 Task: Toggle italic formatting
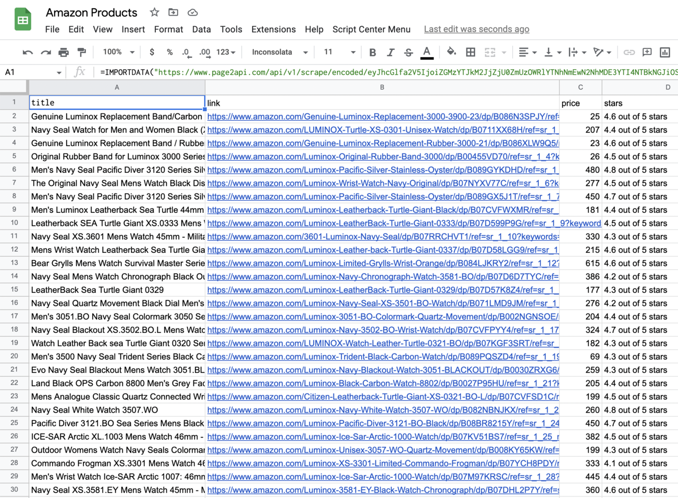(x=390, y=52)
